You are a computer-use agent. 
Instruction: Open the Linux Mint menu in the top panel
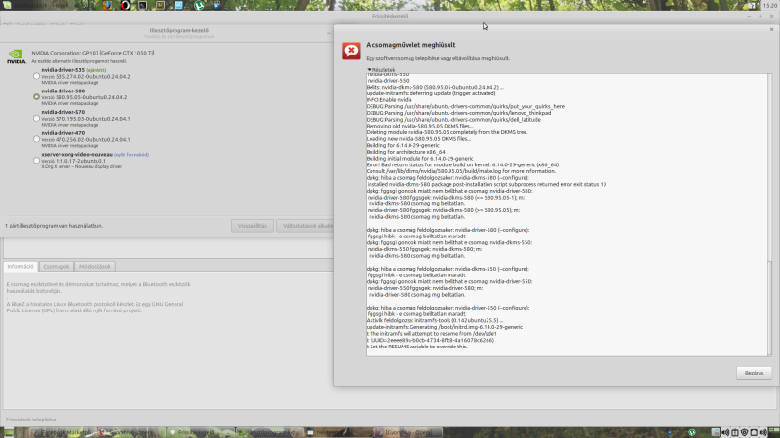coord(7,5)
